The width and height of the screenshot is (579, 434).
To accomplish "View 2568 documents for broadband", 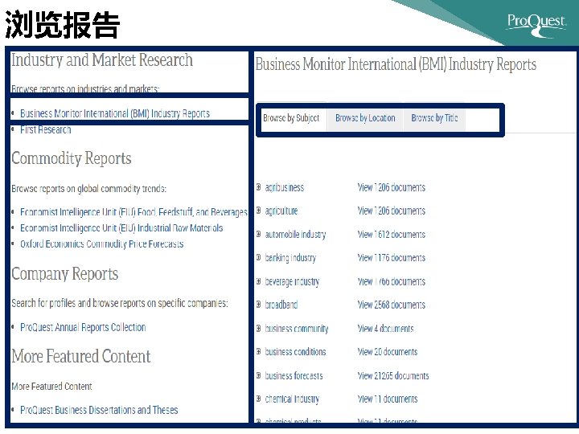I will click(x=392, y=305).
